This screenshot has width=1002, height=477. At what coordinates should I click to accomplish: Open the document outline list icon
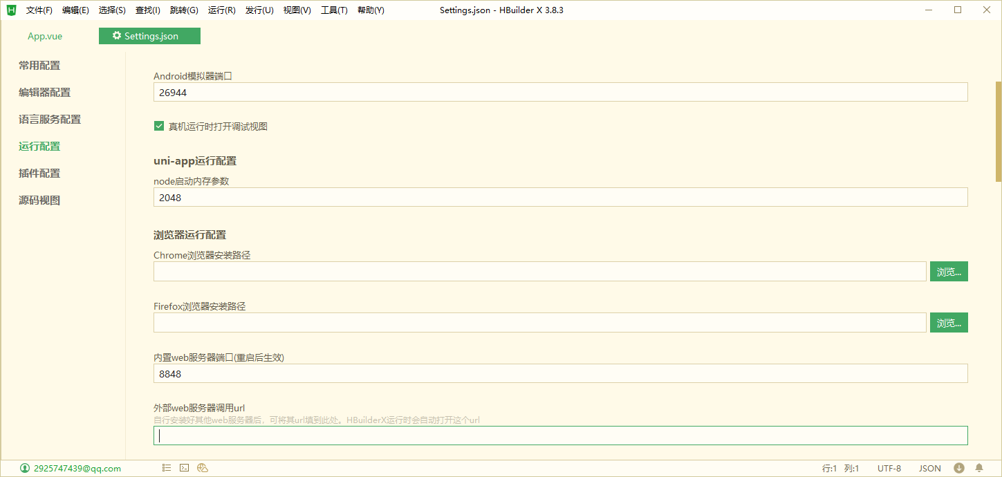(167, 468)
